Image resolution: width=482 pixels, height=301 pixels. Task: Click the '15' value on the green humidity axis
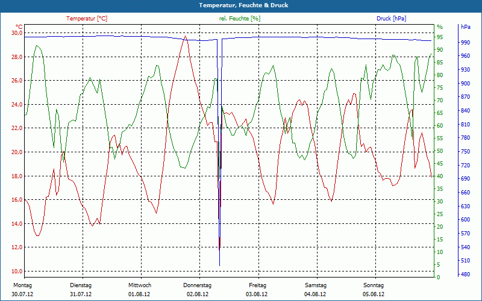[440, 239]
